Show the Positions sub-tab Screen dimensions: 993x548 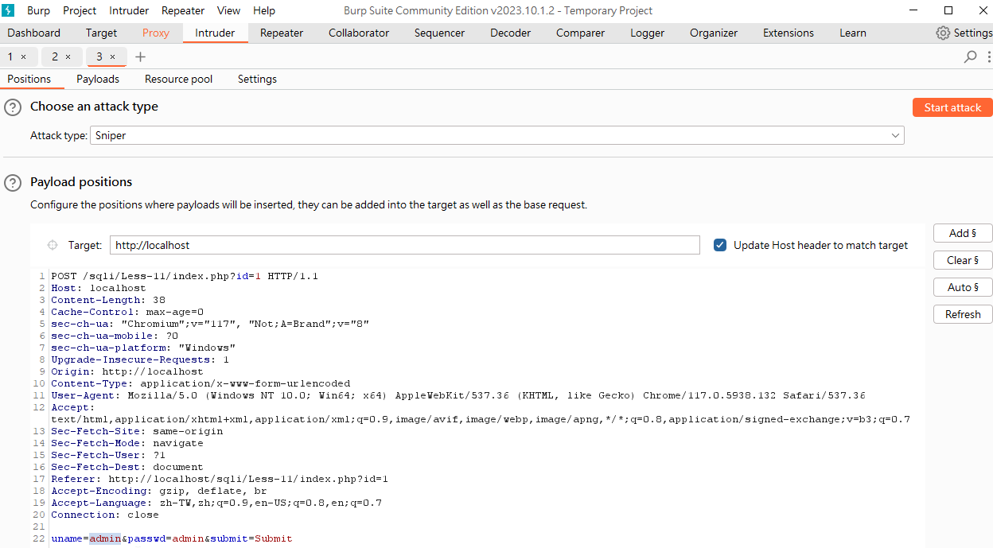coord(29,79)
